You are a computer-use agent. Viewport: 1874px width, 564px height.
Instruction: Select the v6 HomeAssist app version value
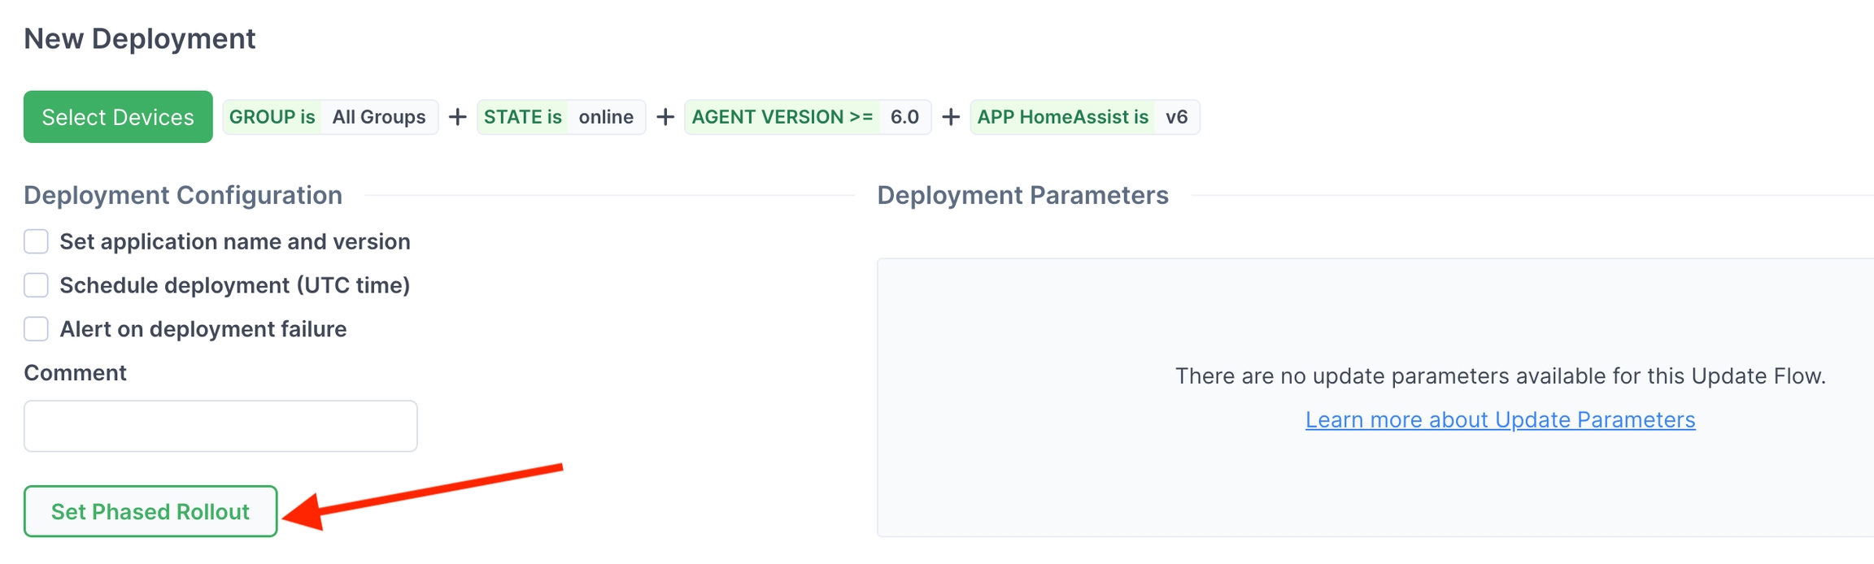pos(1176,117)
